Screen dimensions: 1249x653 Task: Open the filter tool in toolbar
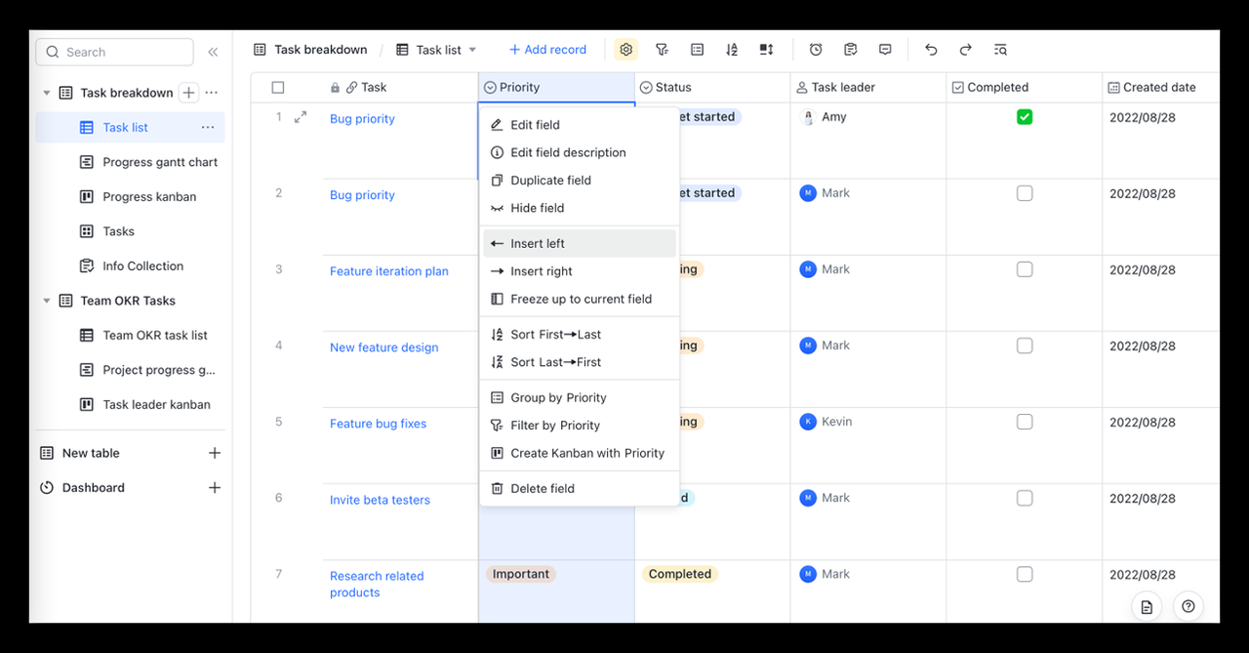point(662,50)
